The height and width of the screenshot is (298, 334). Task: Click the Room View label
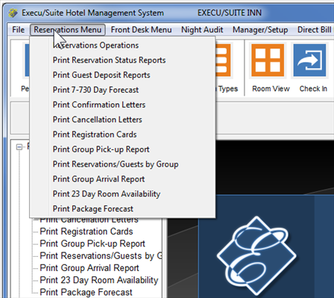click(x=271, y=89)
